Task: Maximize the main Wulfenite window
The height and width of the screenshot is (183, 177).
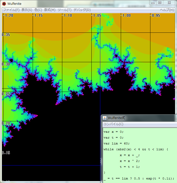Action: [x=160, y=3]
